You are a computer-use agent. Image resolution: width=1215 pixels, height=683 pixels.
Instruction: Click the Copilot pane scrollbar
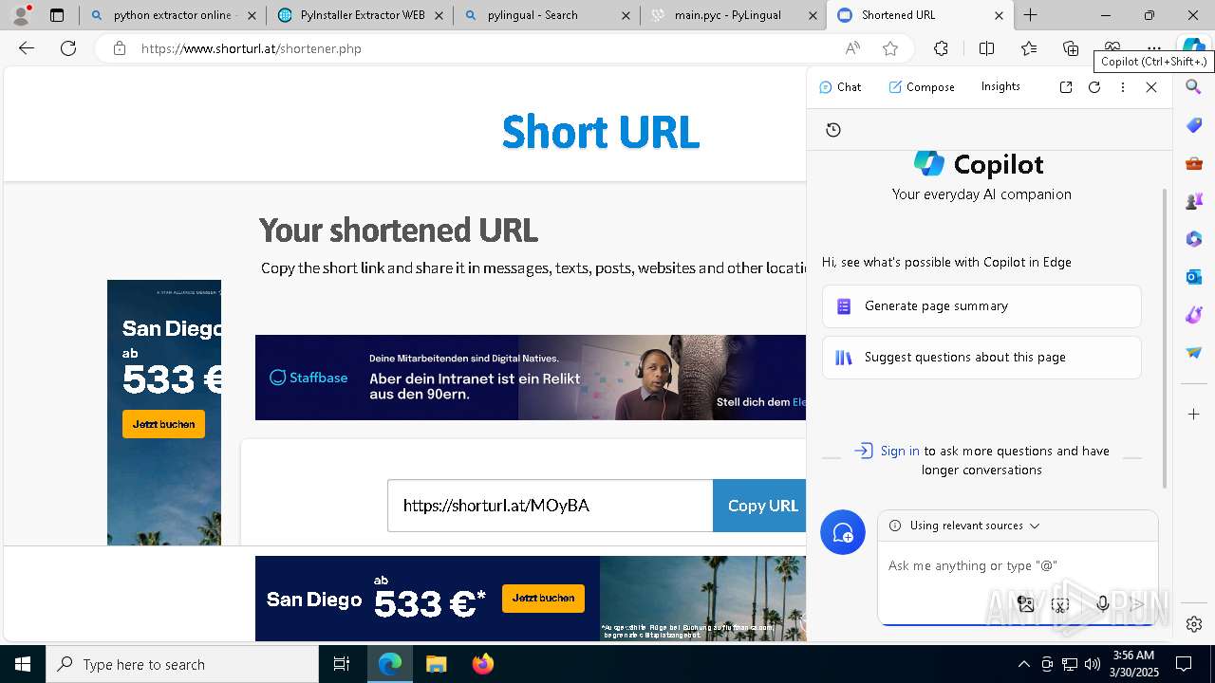click(1166, 339)
